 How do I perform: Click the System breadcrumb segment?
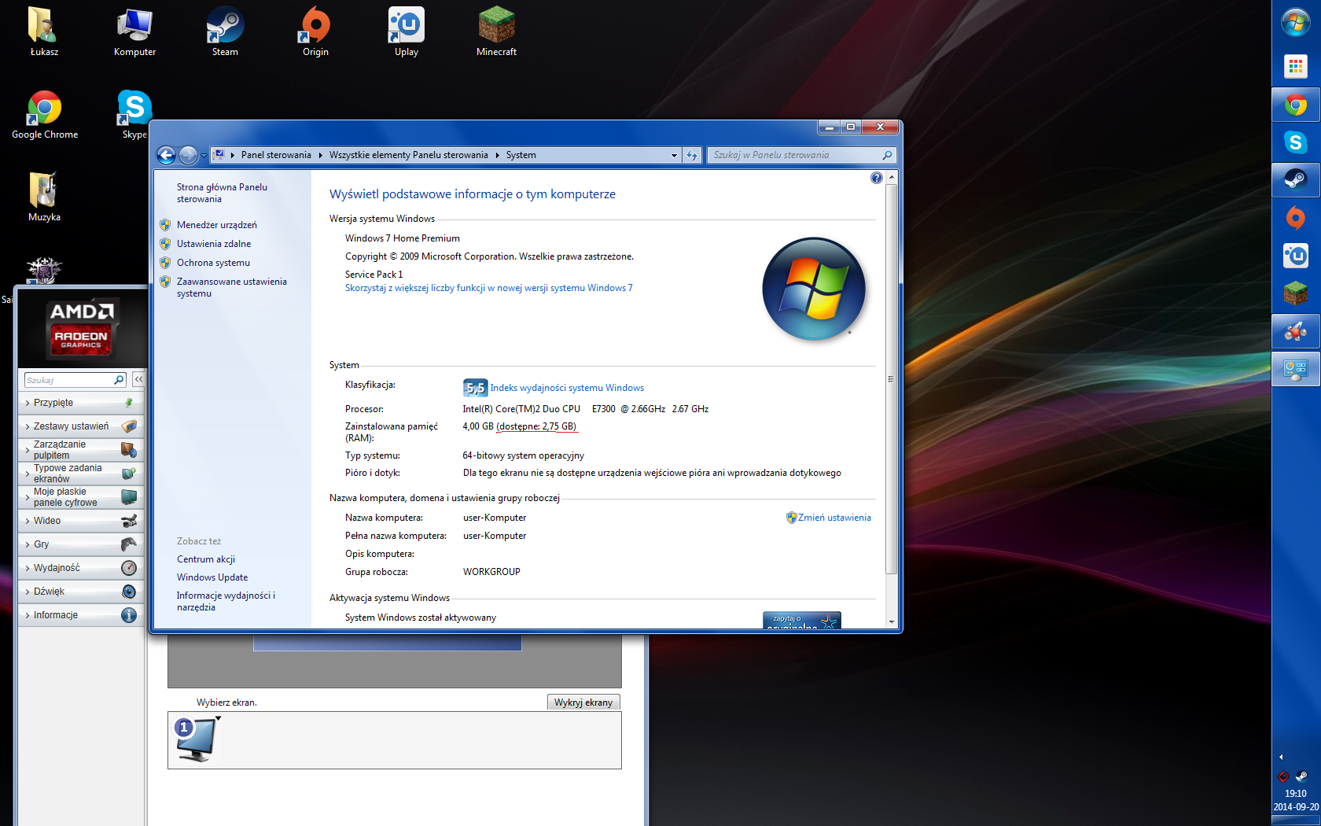[x=521, y=155]
